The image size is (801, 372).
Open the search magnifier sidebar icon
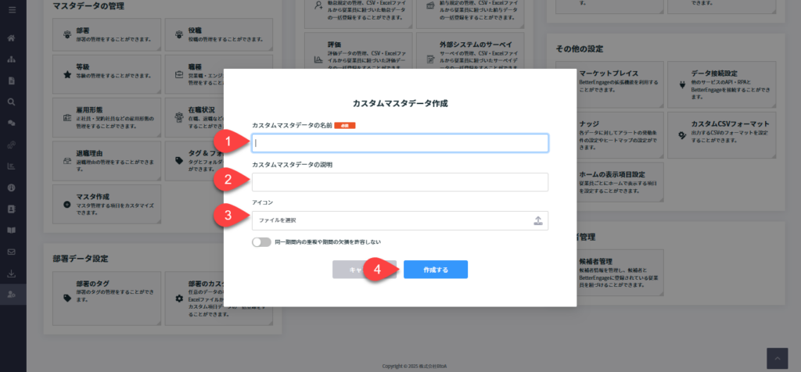tap(12, 102)
